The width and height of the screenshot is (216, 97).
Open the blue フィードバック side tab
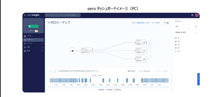point(198,79)
